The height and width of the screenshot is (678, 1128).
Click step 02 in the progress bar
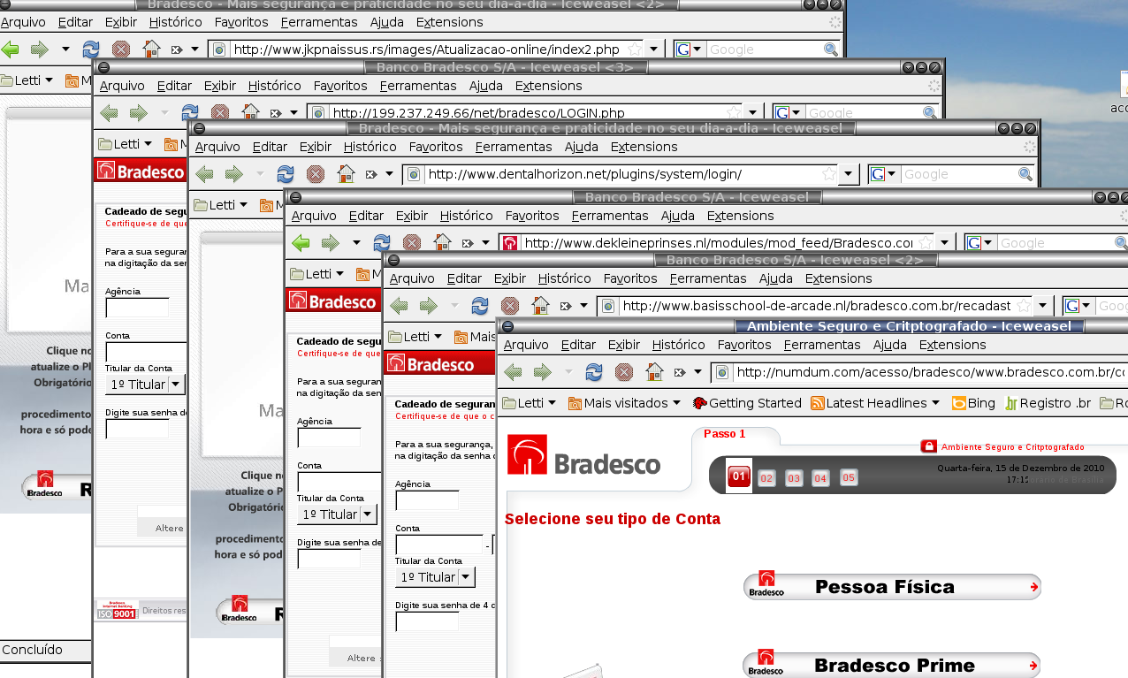[766, 478]
